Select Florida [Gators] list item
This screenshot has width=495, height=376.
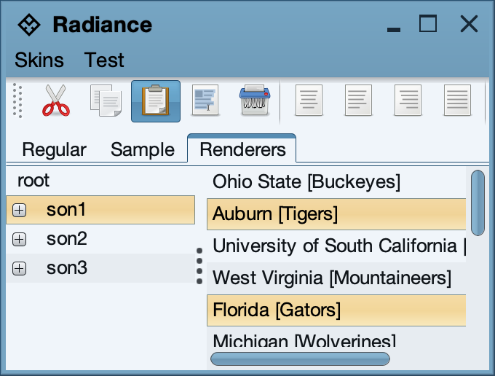click(336, 310)
